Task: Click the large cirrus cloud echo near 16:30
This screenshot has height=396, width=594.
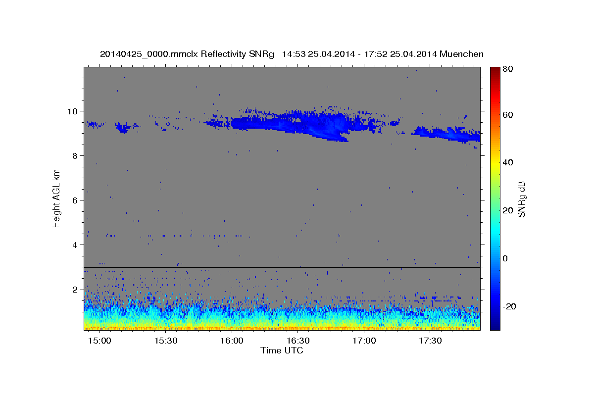Action: tap(302, 124)
